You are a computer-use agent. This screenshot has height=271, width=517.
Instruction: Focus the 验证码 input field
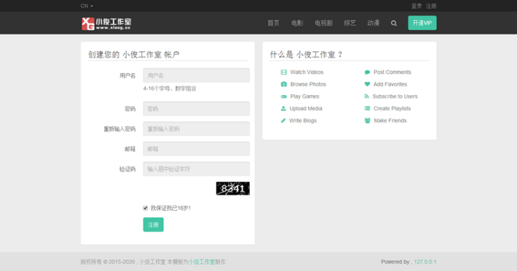coord(196,169)
